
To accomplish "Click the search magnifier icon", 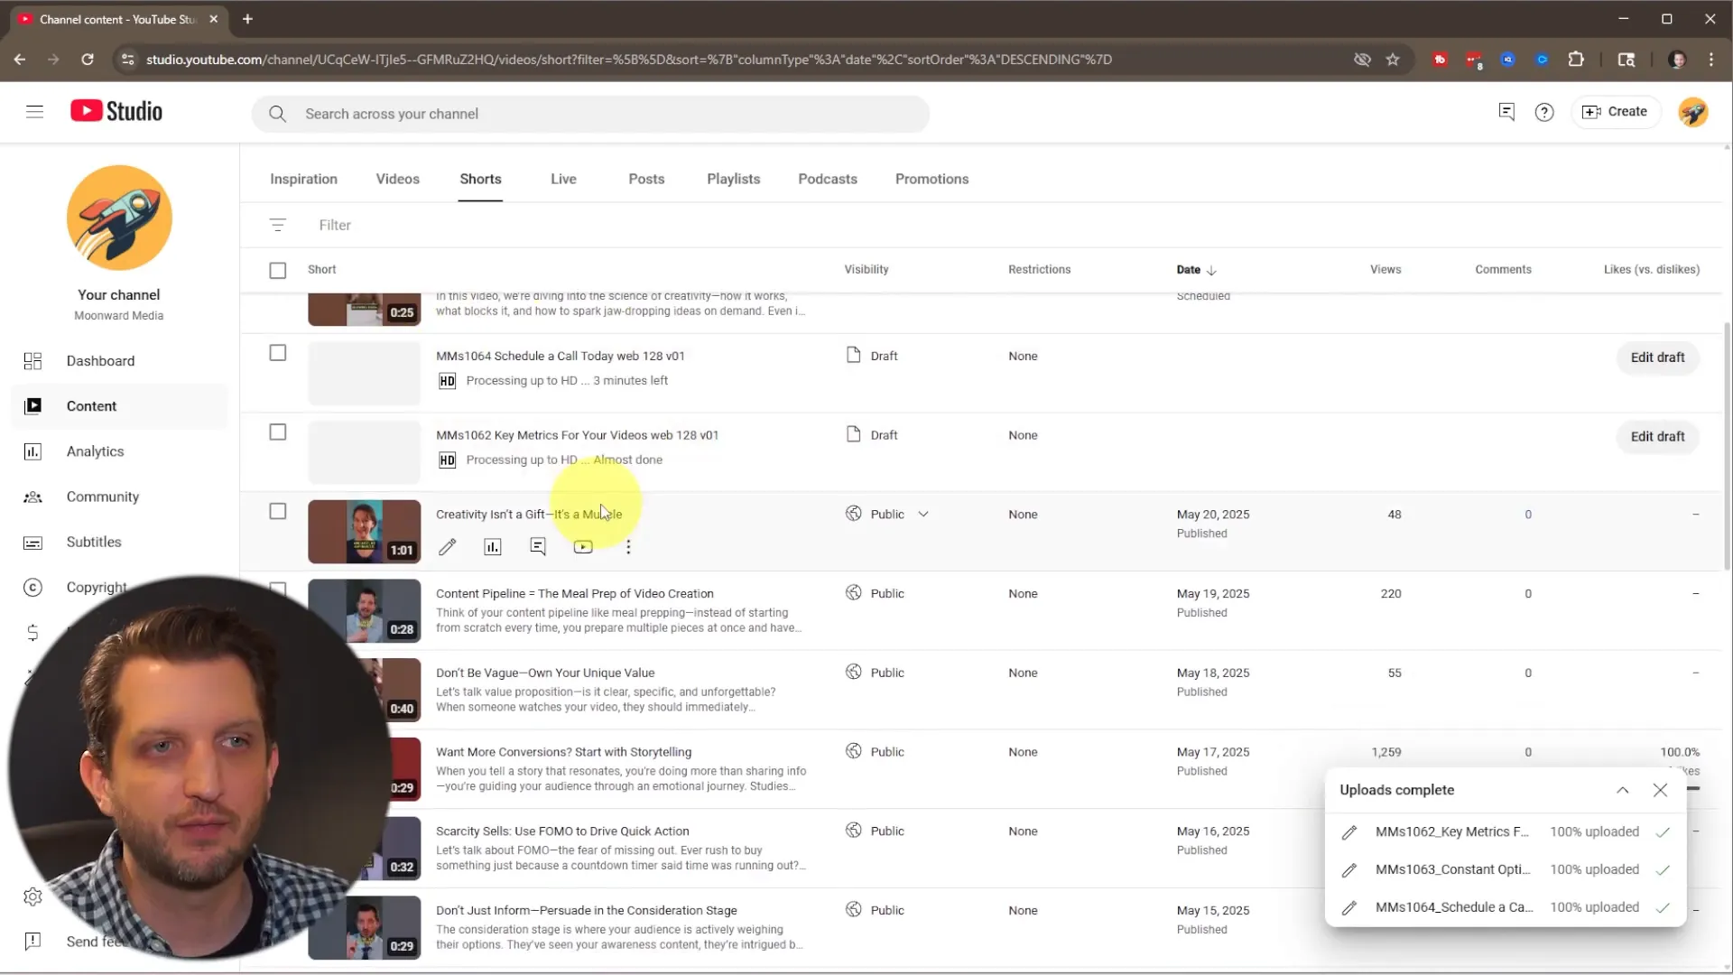I will coord(277,114).
